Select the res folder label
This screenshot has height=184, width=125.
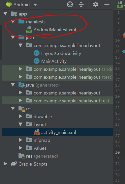[29, 109]
